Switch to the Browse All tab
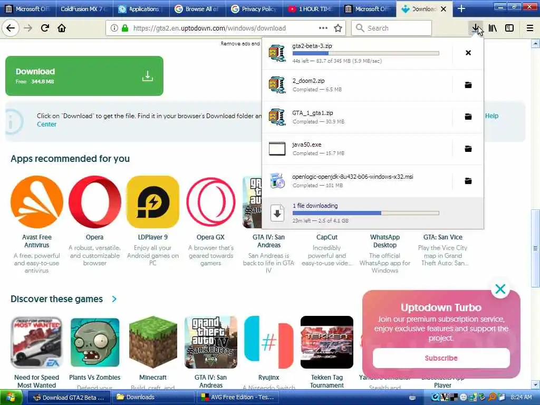 198,9
